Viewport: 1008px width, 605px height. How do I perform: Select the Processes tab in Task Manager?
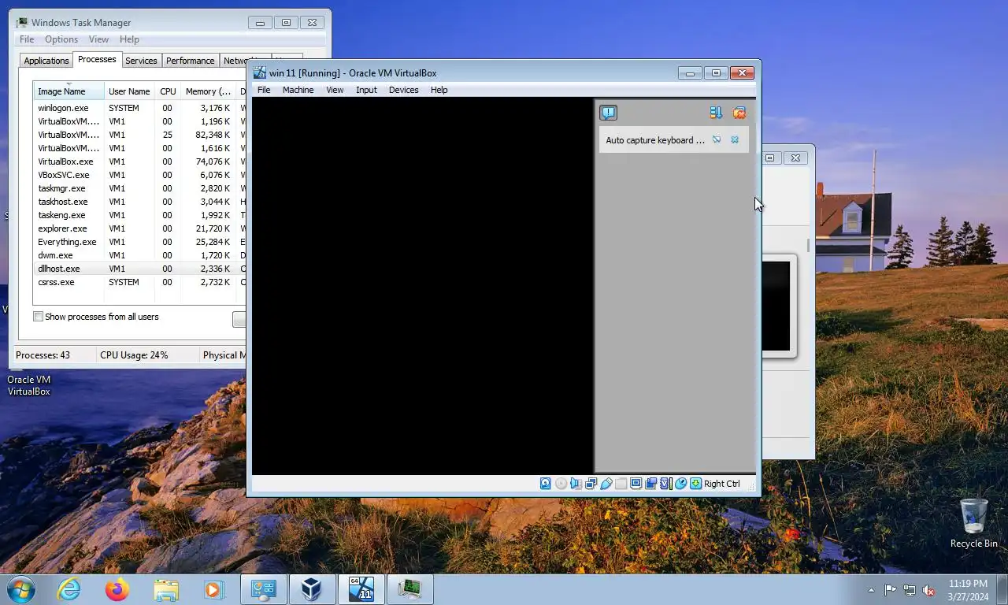(x=97, y=59)
